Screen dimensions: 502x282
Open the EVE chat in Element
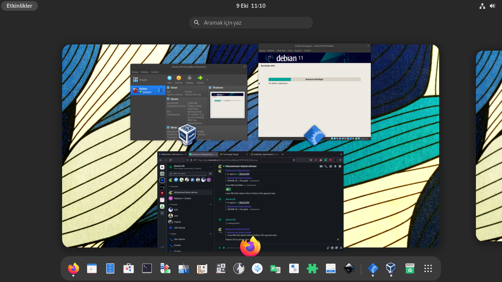point(190,210)
